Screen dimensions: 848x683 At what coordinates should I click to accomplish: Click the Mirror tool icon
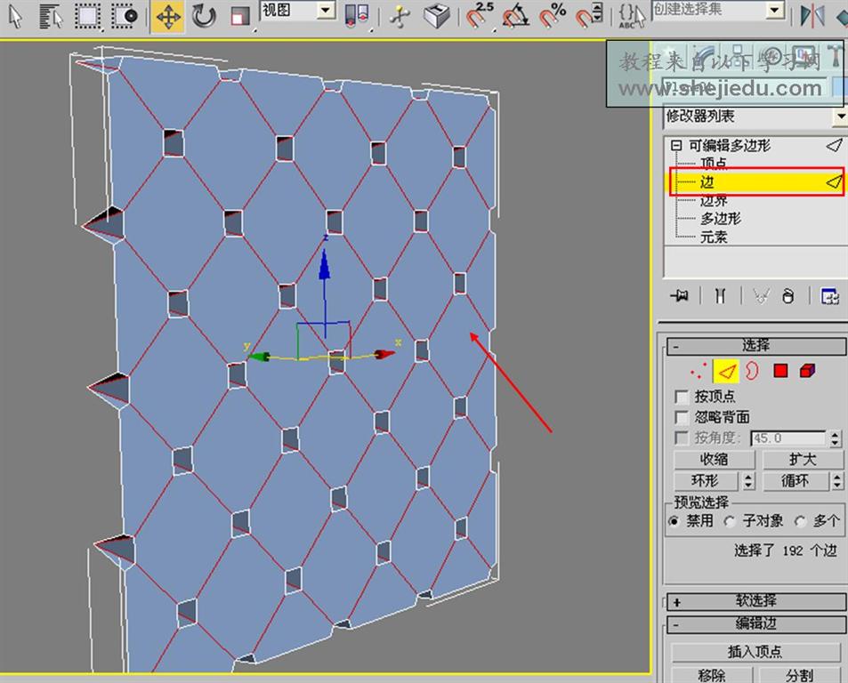point(812,16)
